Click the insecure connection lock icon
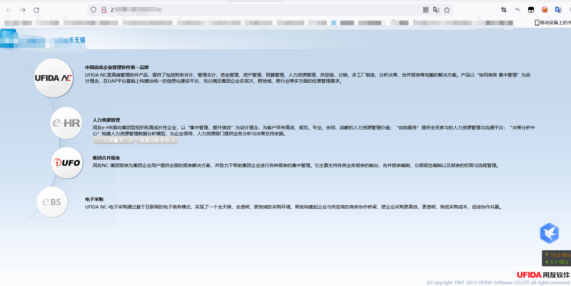Viewport: 571px width, 286px height. [x=104, y=10]
